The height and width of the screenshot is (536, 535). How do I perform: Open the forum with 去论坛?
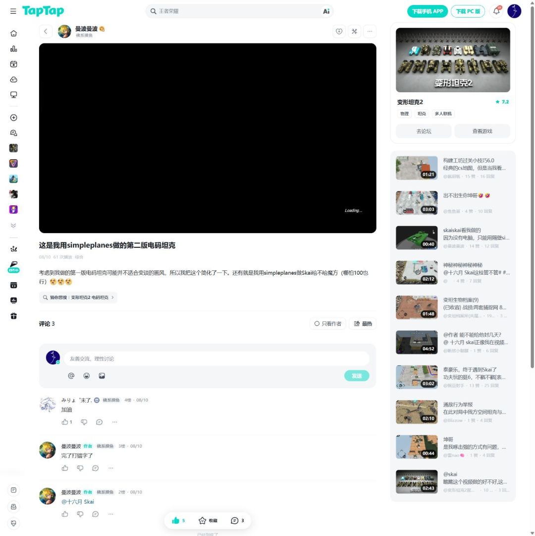tap(424, 131)
